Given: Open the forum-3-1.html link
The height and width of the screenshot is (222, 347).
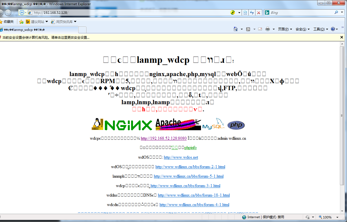Looking at the screenshot, I should point(185,186).
